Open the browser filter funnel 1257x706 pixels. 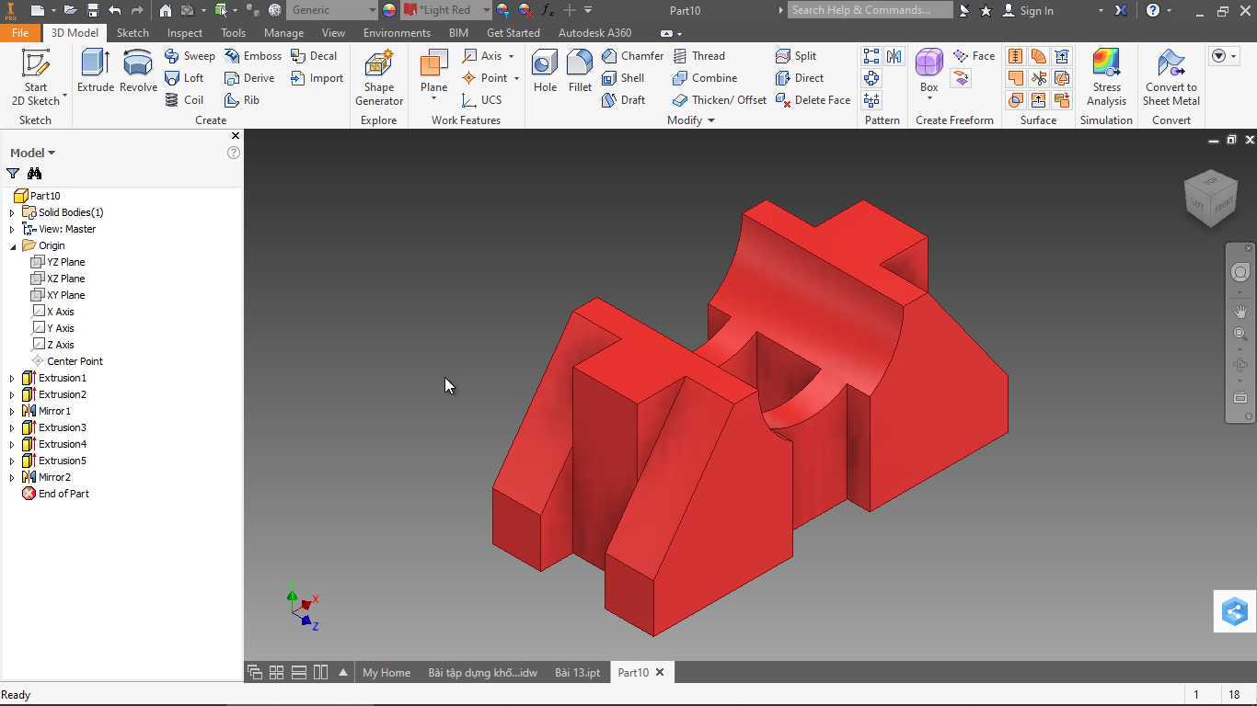pos(13,173)
